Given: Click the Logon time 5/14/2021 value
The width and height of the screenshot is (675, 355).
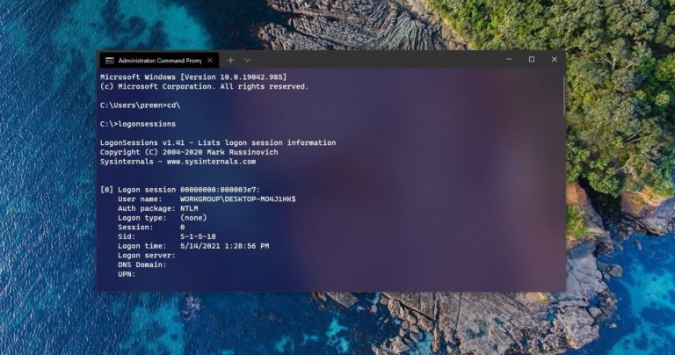Looking at the screenshot, I should pyautogui.click(x=224, y=246).
